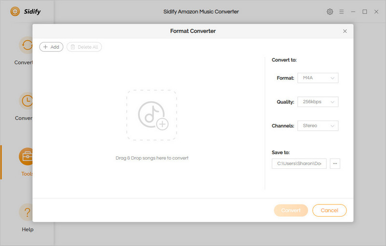This screenshot has height=246, width=386.
Task: Cancel the format conversion
Action: coord(330,210)
